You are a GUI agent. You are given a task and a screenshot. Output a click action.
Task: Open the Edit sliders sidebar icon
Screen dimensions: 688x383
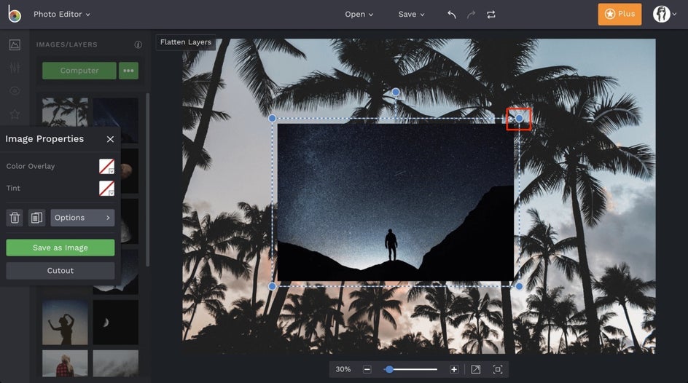pos(15,68)
